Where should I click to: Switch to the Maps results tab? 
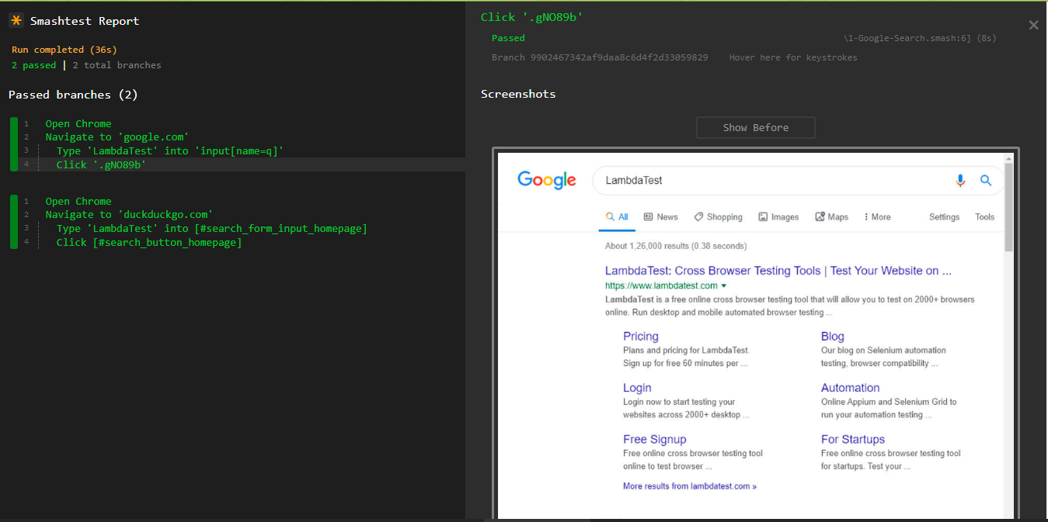(x=831, y=217)
